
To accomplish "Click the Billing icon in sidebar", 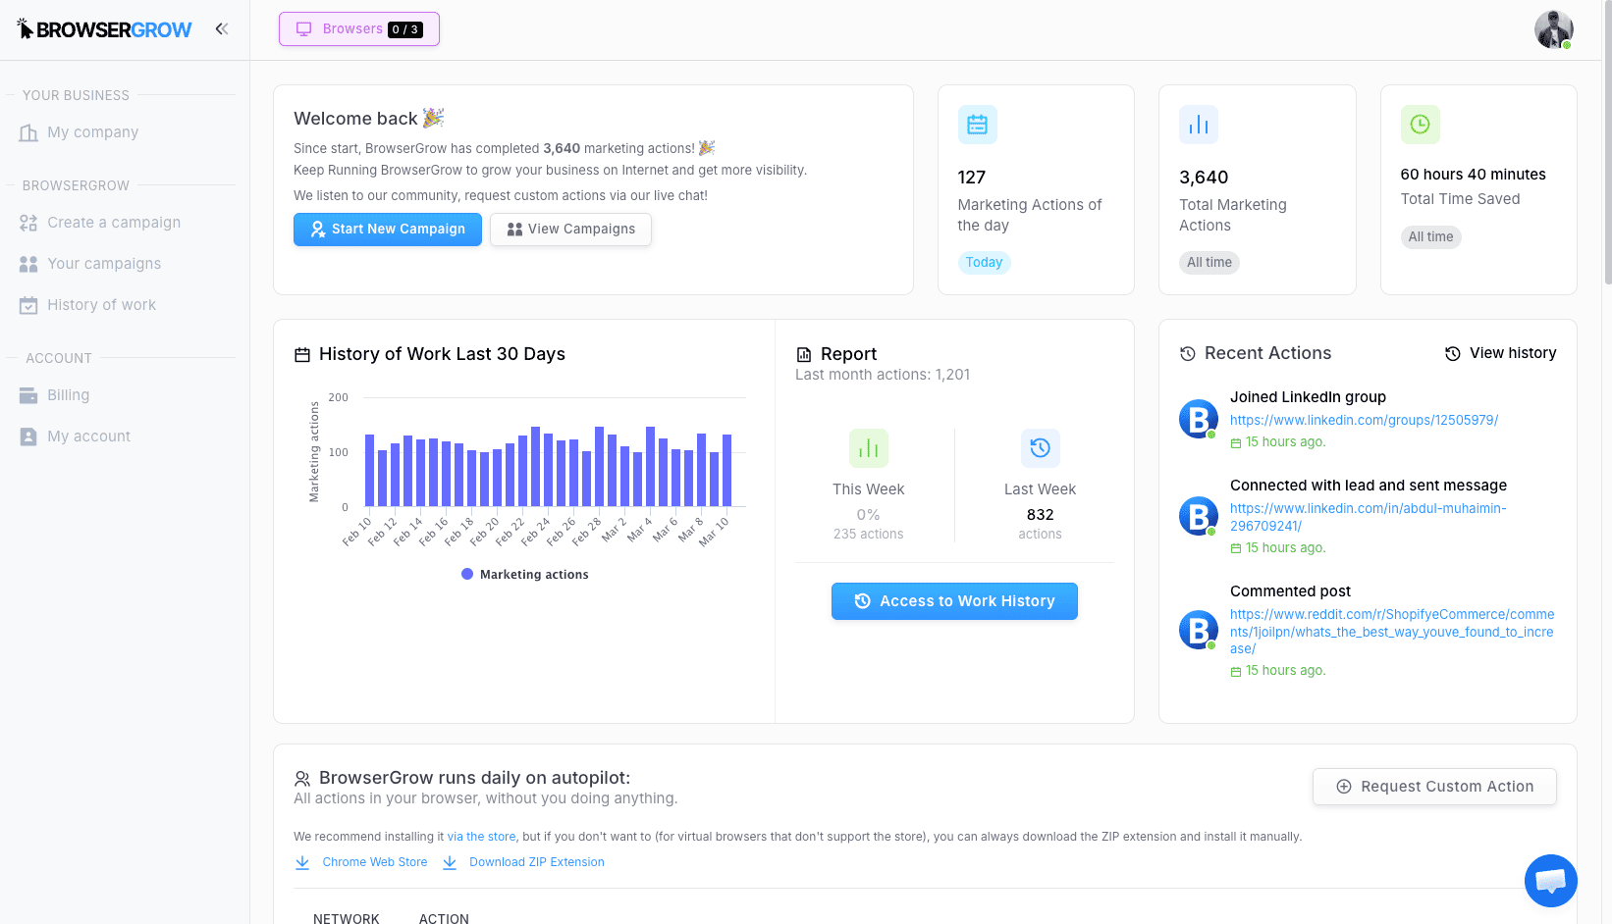I will pos(30,394).
